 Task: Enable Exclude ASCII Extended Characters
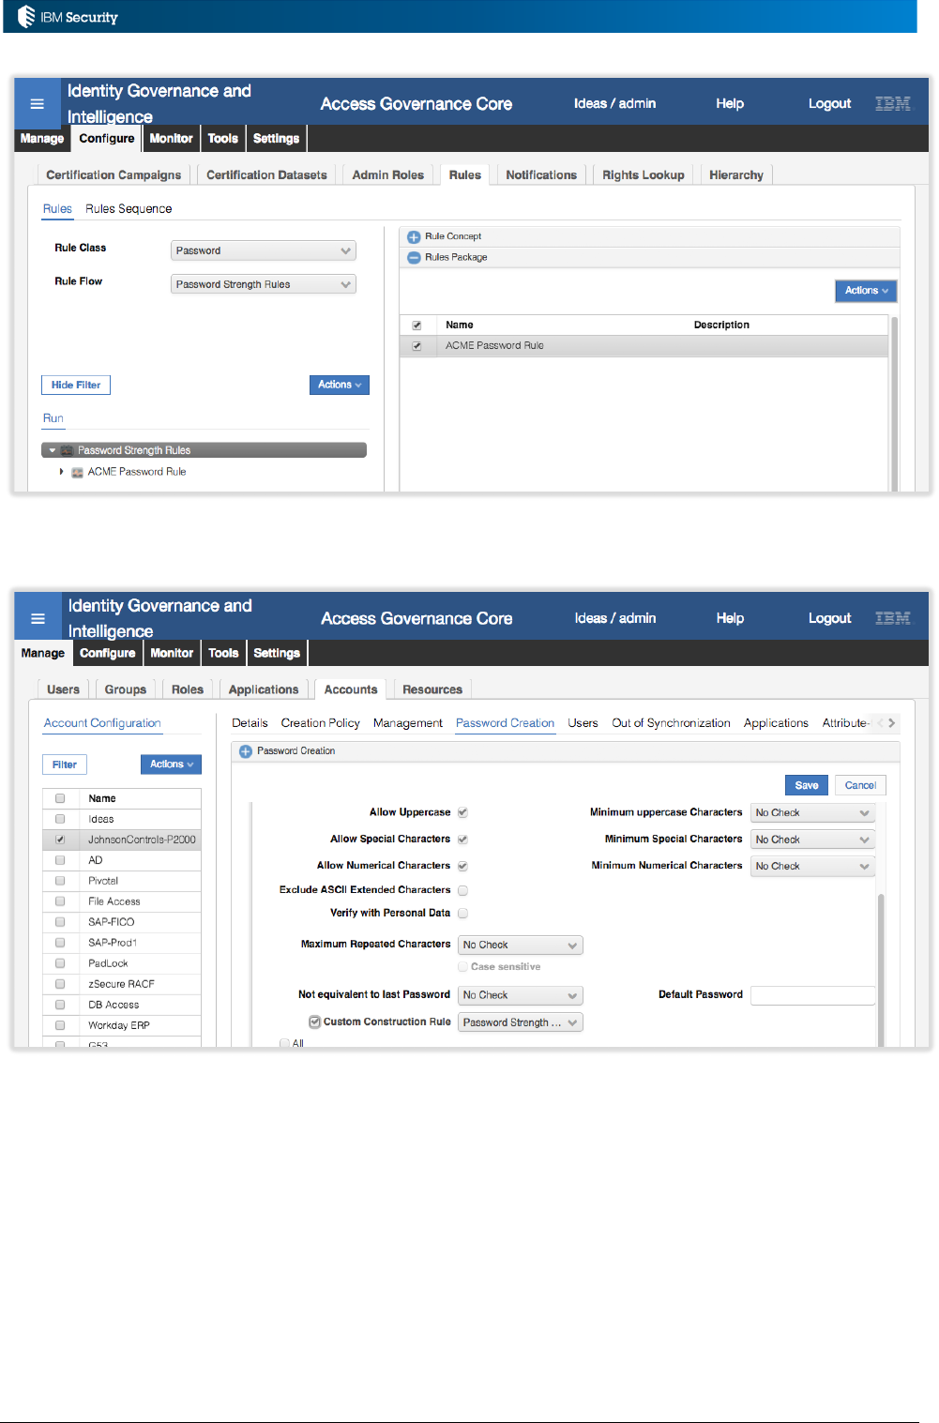click(x=462, y=890)
